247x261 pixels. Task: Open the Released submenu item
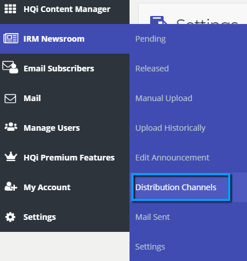tap(152, 69)
